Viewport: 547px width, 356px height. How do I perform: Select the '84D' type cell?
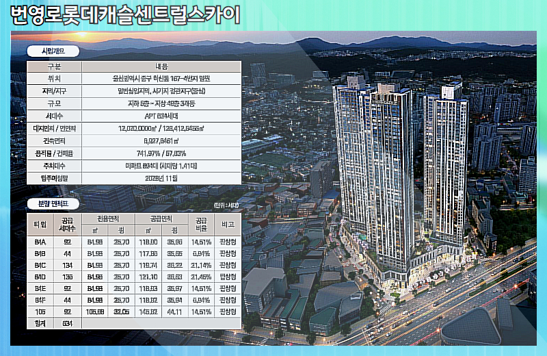(x=40, y=277)
